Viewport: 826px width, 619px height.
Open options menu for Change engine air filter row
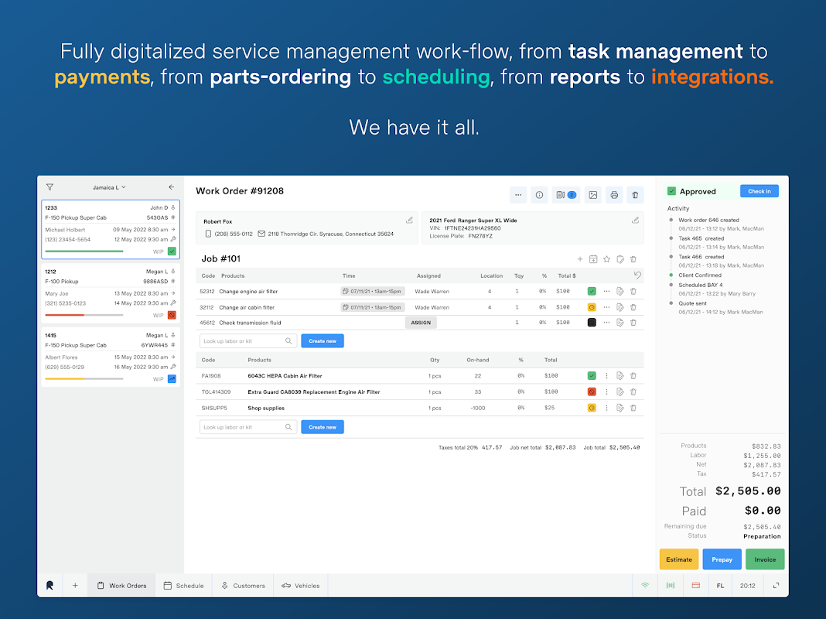607,292
